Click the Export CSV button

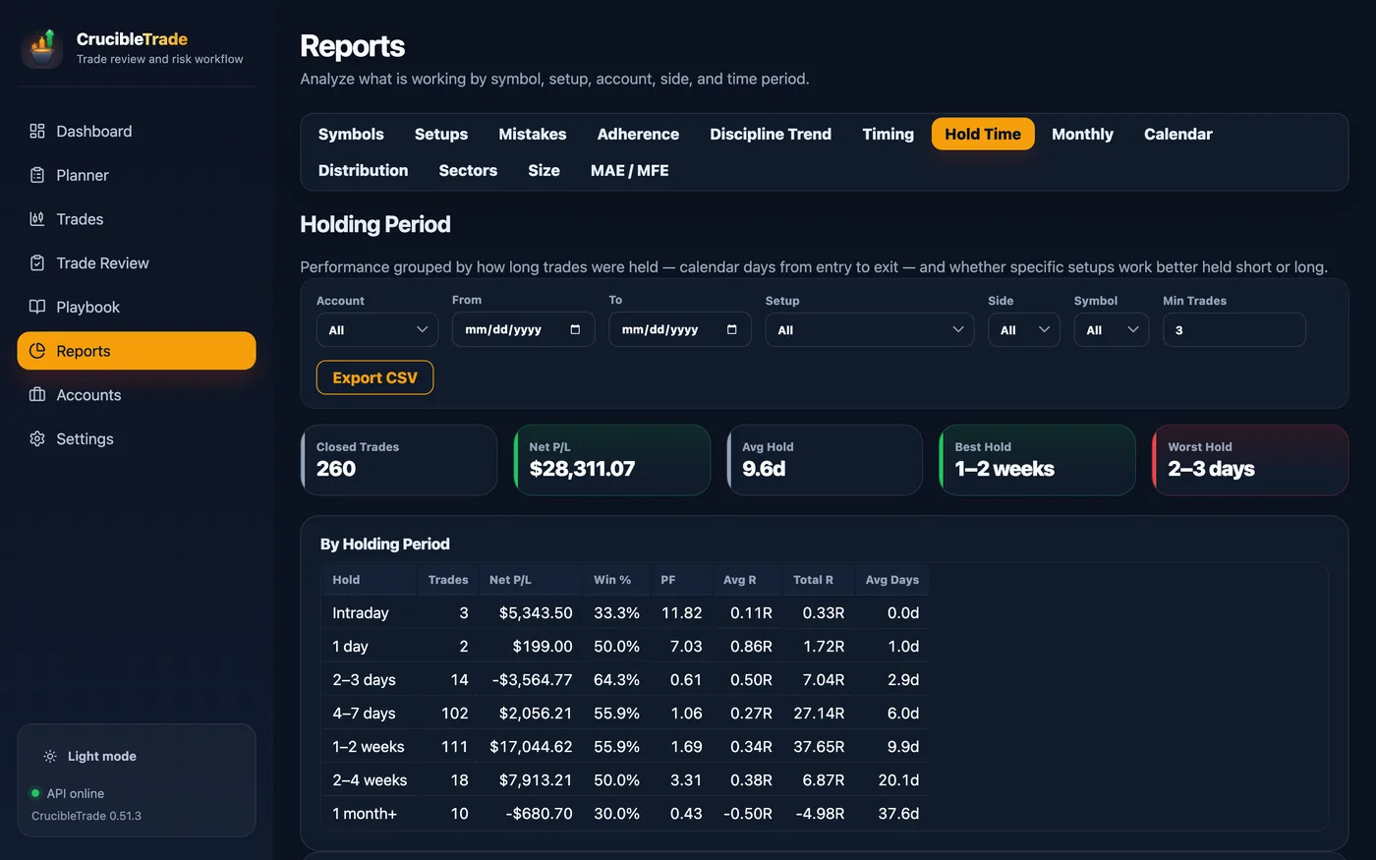pyautogui.click(x=374, y=377)
